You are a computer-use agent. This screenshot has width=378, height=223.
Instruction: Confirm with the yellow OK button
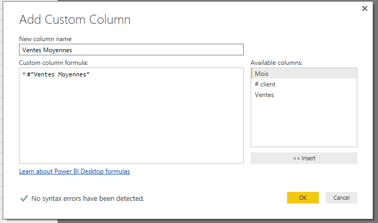tap(302, 198)
